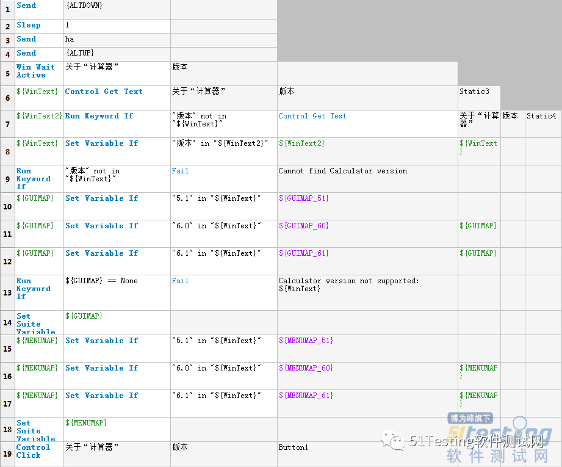Image resolution: width=562 pixels, height=467 pixels.
Task: Select the Static3 cell
Action: (478, 92)
